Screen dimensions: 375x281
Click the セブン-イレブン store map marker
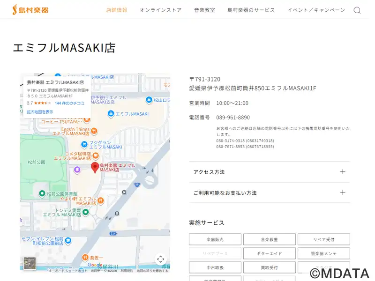(x=68, y=241)
